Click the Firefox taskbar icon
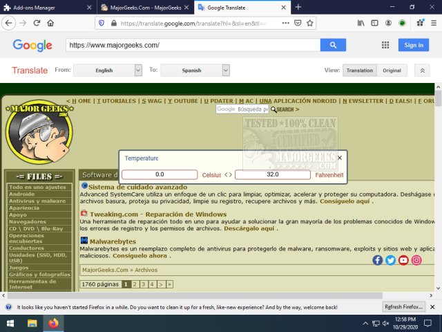This screenshot has width=442, height=332. (x=53, y=323)
